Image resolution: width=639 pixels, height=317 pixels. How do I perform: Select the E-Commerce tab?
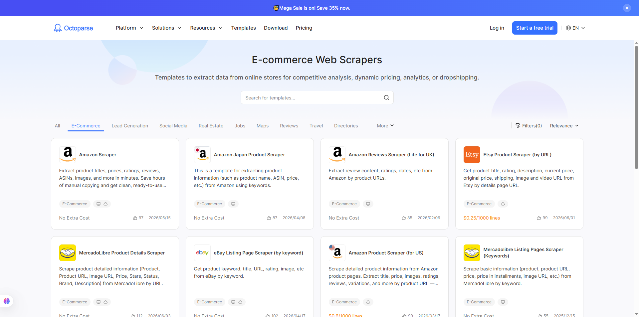86,126
